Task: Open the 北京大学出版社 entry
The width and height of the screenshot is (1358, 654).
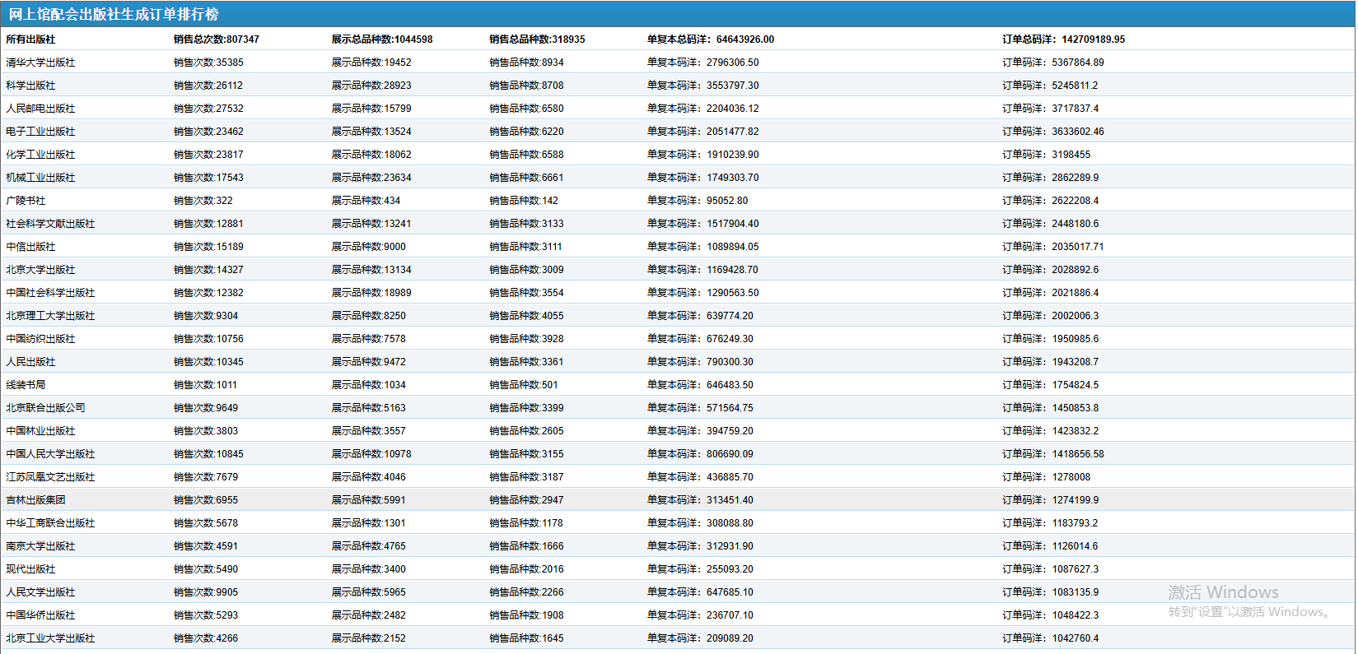Action: pos(40,270)
